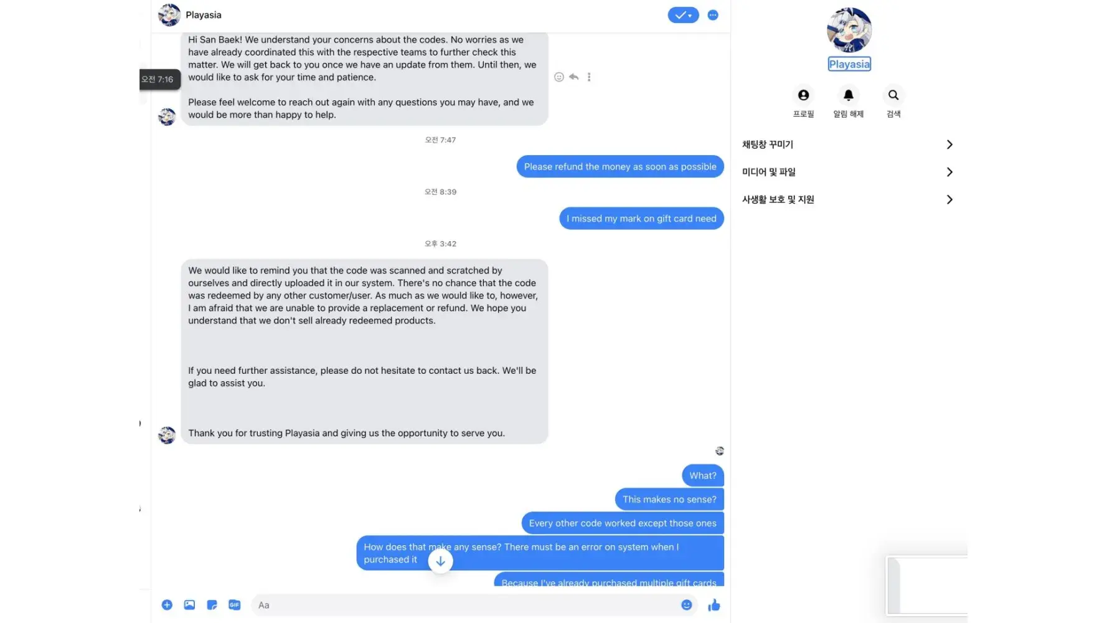Open the Playasia name link in sidebar
Image resolution: width=1107 pixels, height=623 pixels.
(849, 64)
